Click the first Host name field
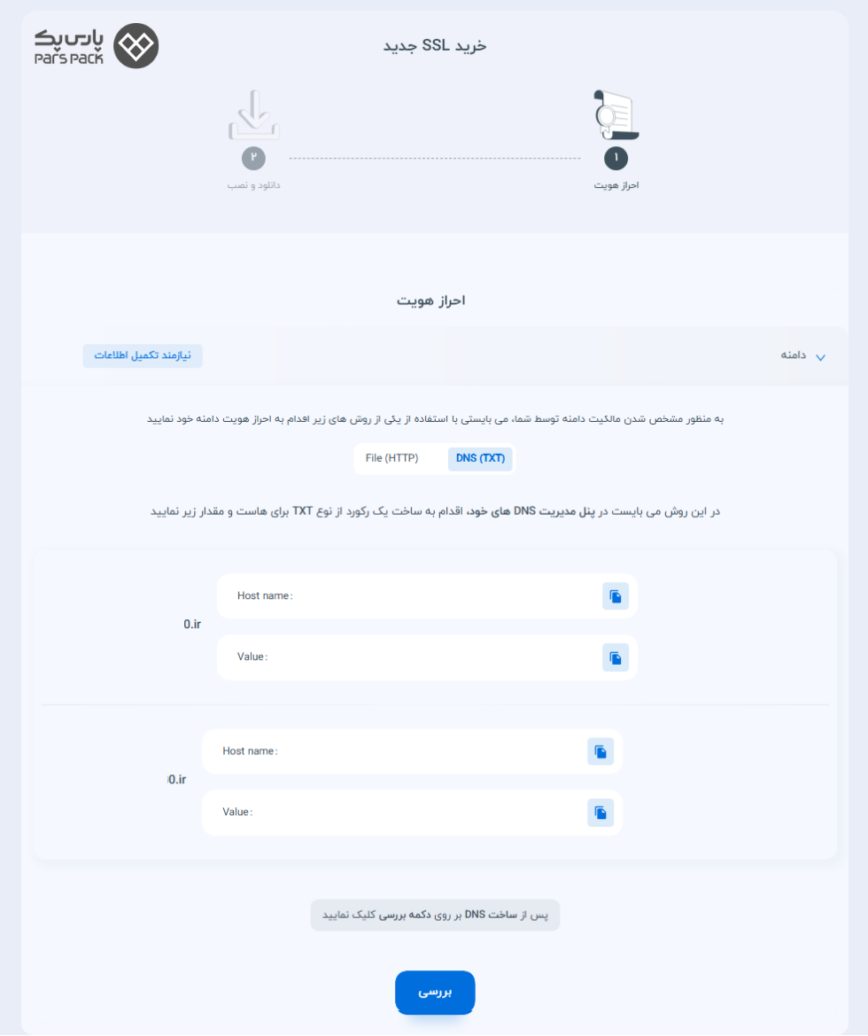 427,596
